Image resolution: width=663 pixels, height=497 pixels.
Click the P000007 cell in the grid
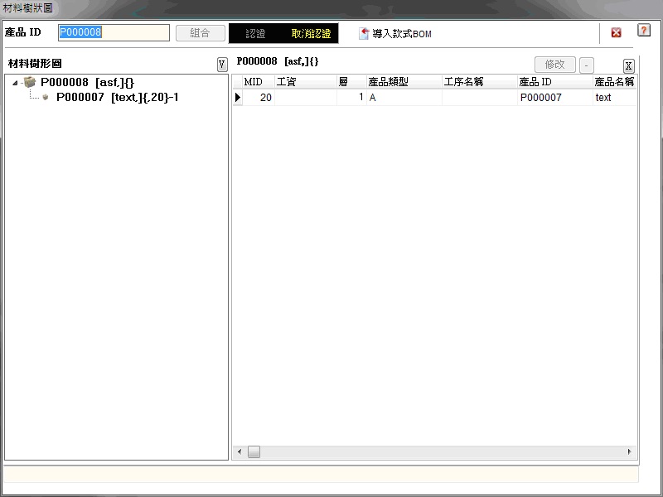555,97
